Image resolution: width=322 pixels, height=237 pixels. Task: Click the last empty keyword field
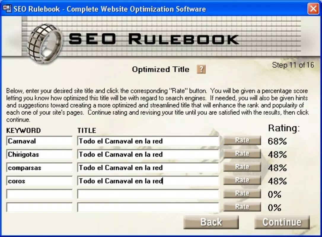pyautogui.click(x=39, y=207)
